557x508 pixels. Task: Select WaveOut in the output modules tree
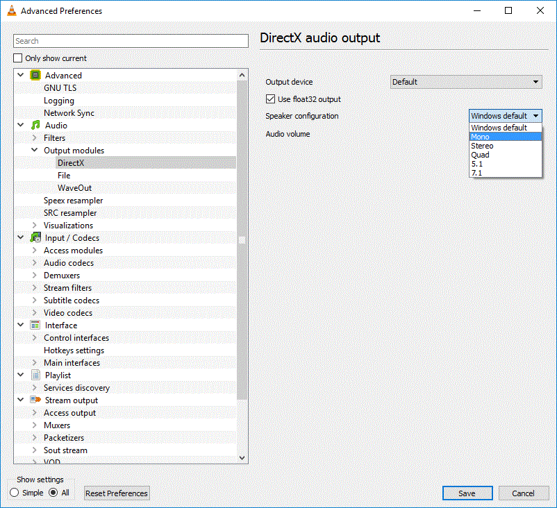74,188
